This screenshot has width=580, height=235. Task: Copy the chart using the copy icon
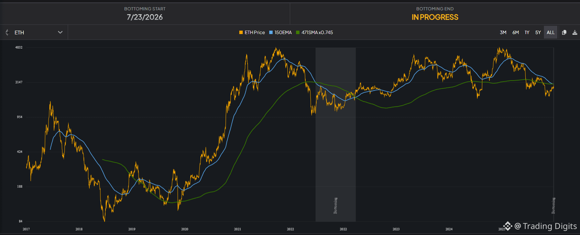pos(564,32)
